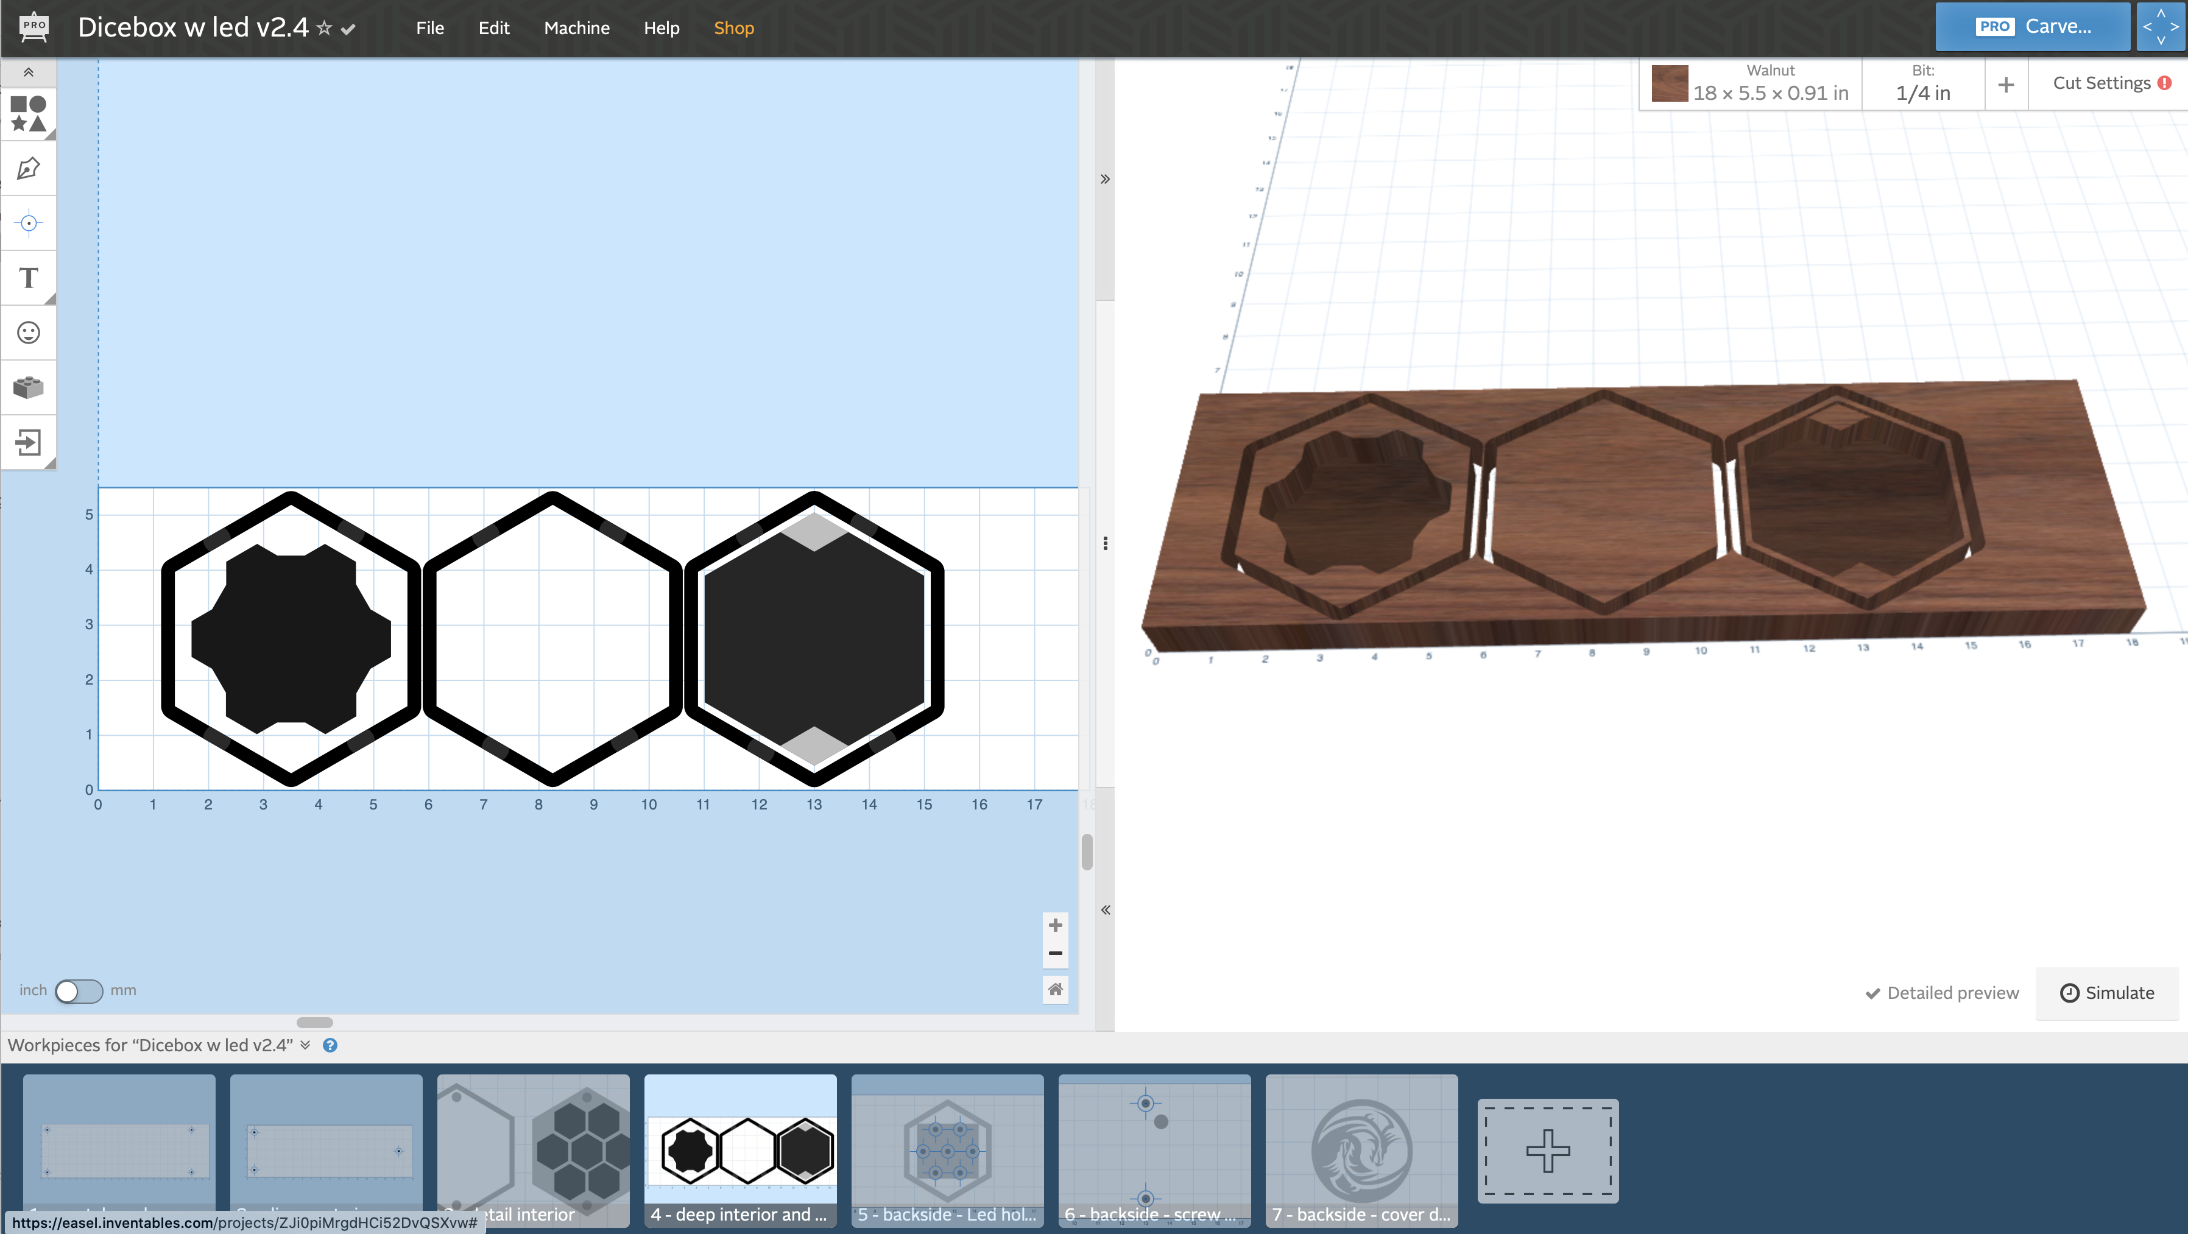Viewport: 2188px width, 1234px height.
Task: Click the Carve button
Action: click(2033, 26)
